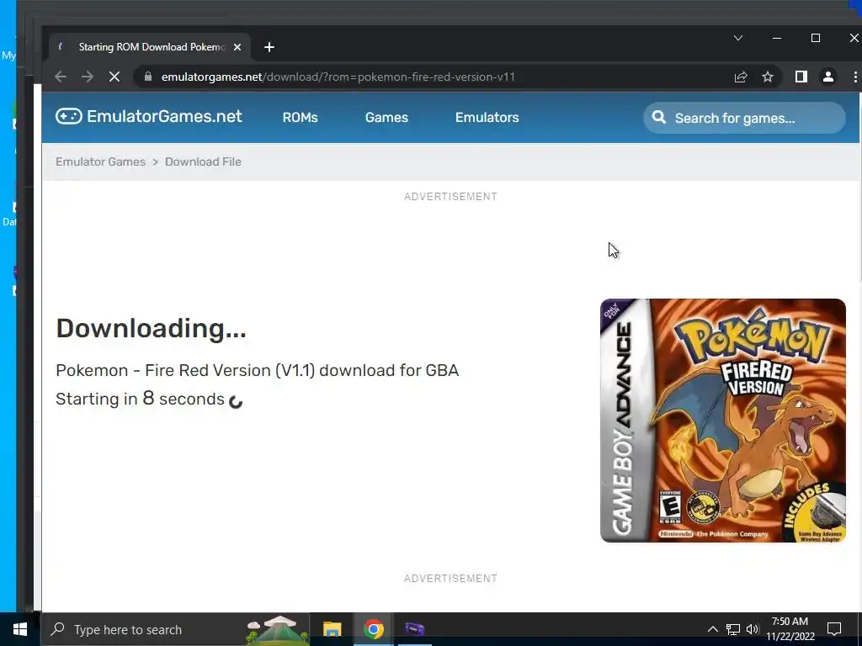Show hidden system tray icons
Viewport: 862px width, 646px height.
(712, 629)
